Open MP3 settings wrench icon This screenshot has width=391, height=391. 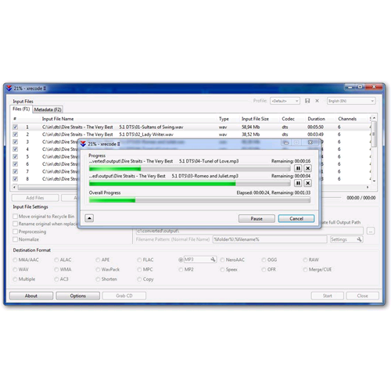pyautogui.click(x=213, y=260)
